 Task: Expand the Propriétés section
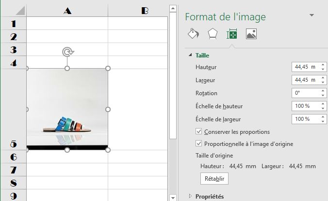[x=190, y=196]
